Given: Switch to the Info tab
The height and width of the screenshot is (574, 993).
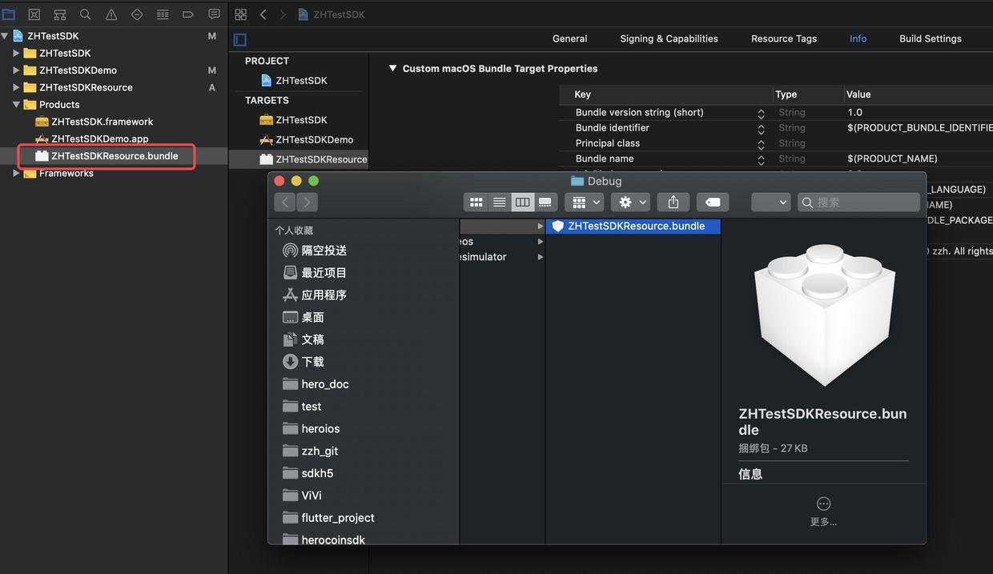Looking at the screenshot, I should coord(858,38).
